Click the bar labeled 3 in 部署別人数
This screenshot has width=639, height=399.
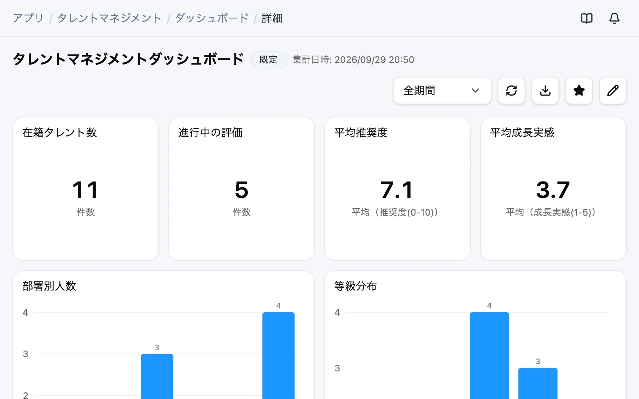point(157,376)
